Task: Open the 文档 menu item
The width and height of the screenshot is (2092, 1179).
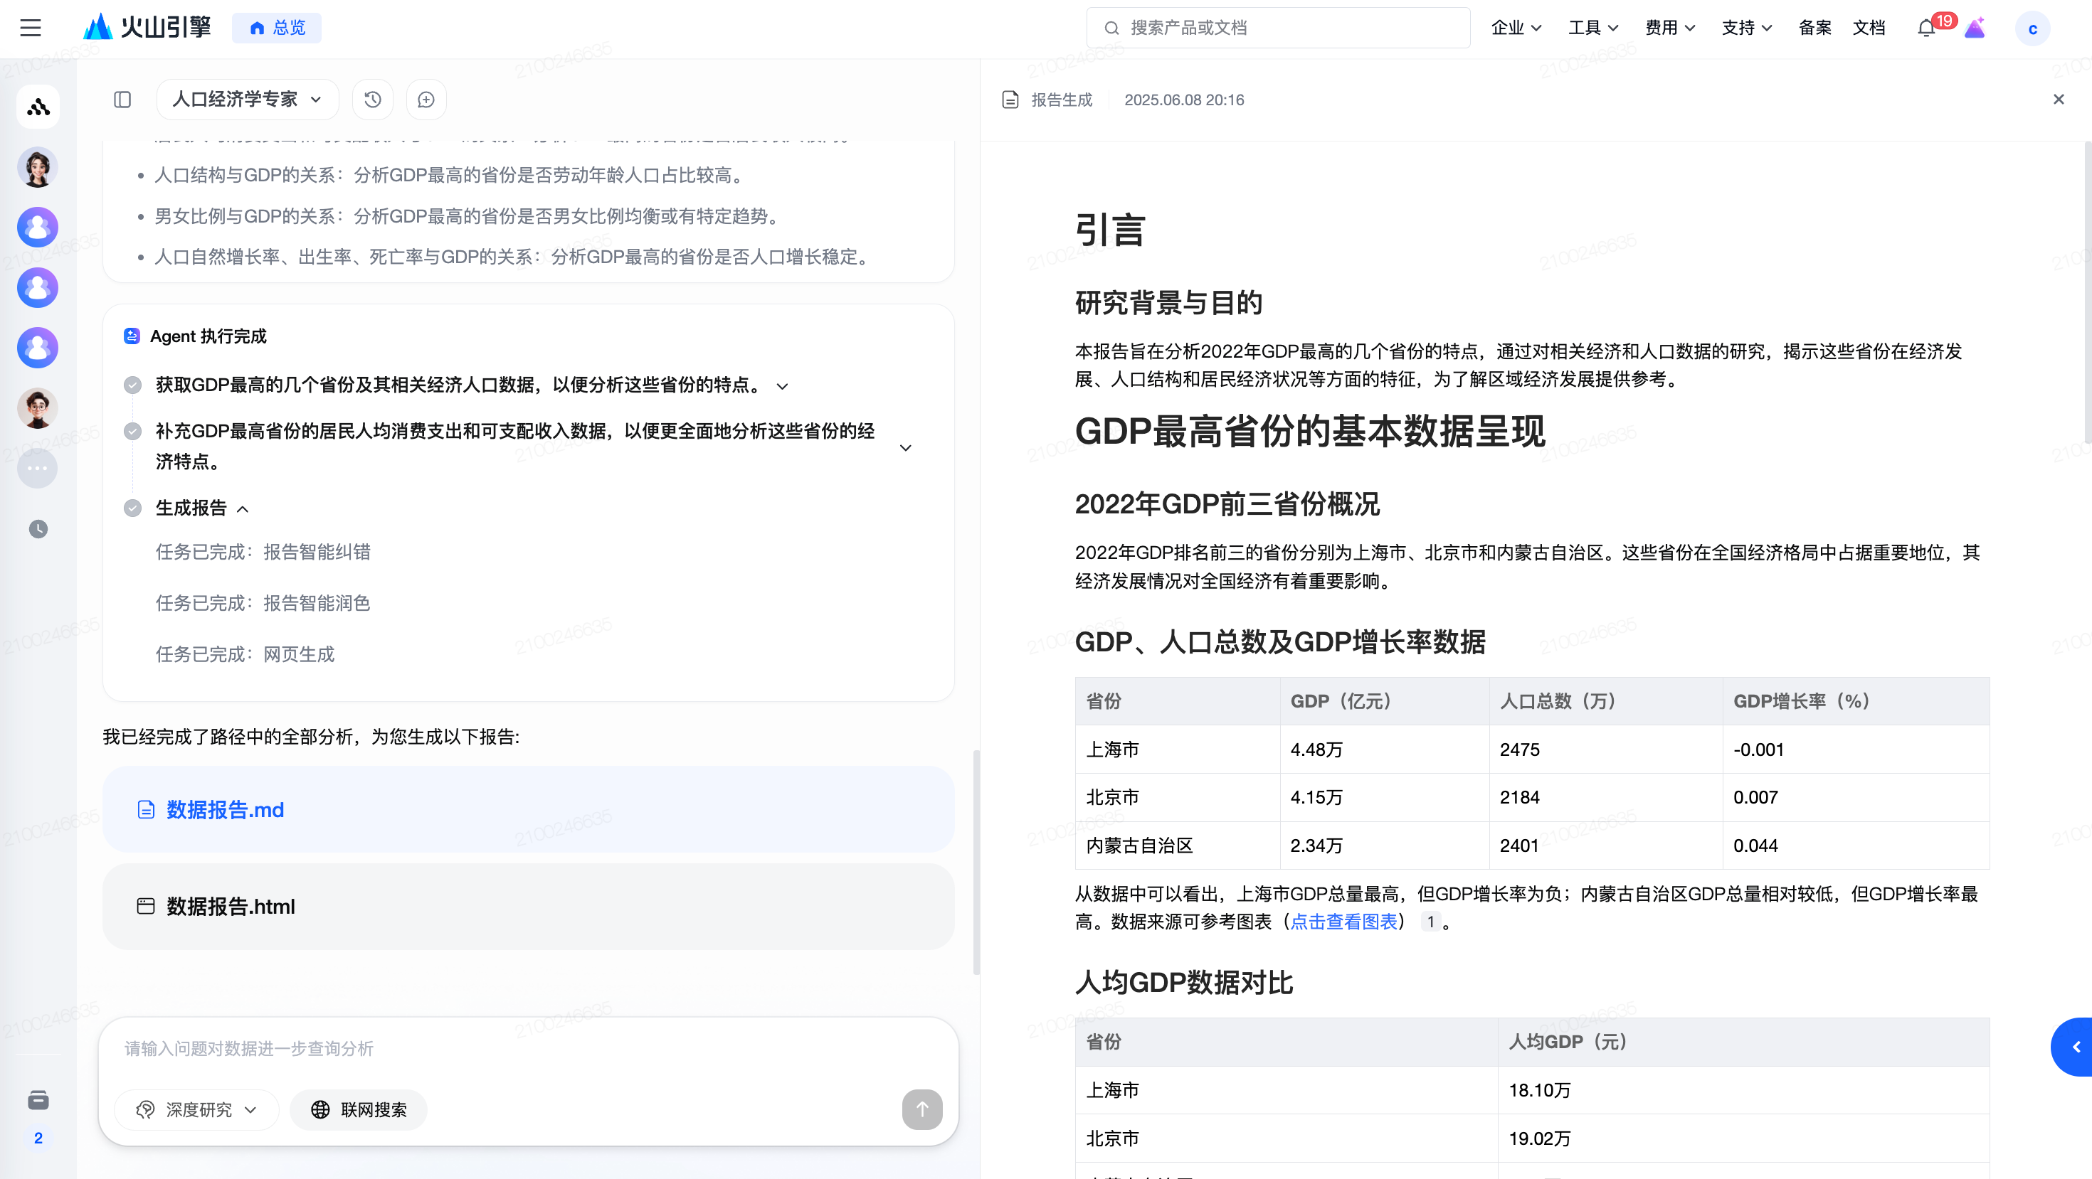Action: [x=1868, y=28]
